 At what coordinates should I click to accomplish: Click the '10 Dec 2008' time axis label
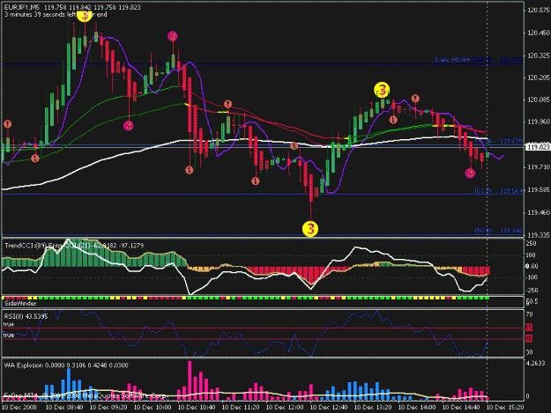[x=19, y=408]
